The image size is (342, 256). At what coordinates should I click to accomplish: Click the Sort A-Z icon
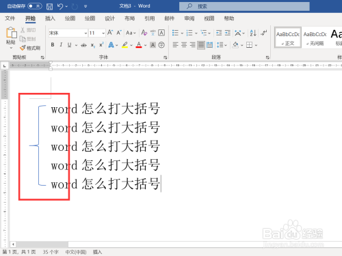click(253, 33)
